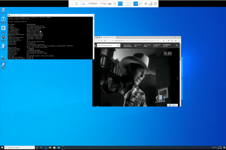Open Kirk Whalum Hey Girl suggestion
The width and height of the screenshot is (226, 150).
coord(167,45)
